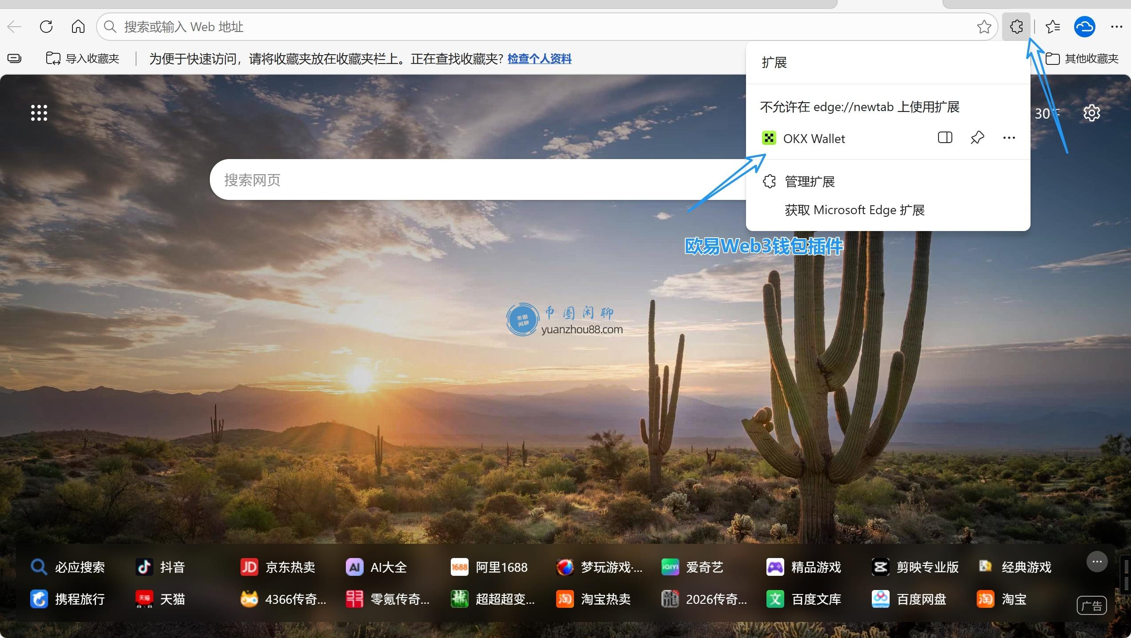Open browser settings and more menu
Image resolution: width=1131 pixels, height=638 pixels.
point(1116,27)
